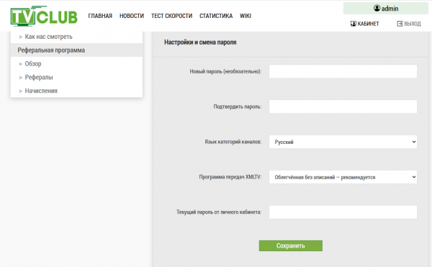The width and height of the screenshot is (432, 267).
Task: Focus the Подтвердить пароль input field
Action: (x=343, y=107)
